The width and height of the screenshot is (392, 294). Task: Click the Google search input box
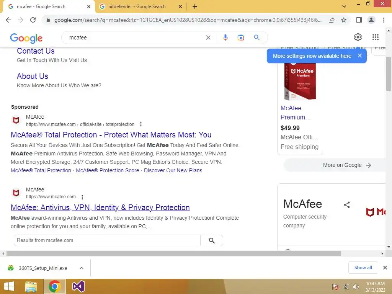[136, 38]
